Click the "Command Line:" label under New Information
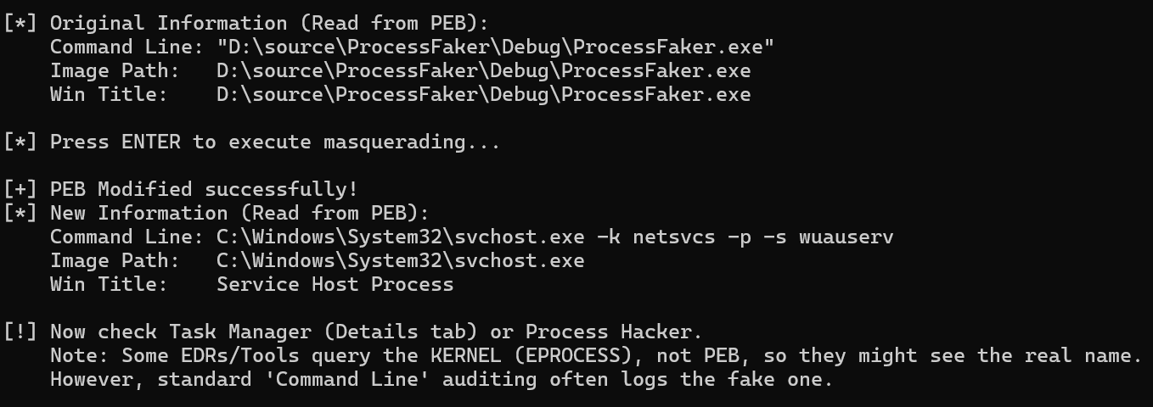The image size is (1153, 407). (127, 237)
